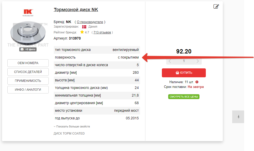Viewport: 254px width, 151px height.
Task: Click the red availability warning icon
Action: (197, 82)
